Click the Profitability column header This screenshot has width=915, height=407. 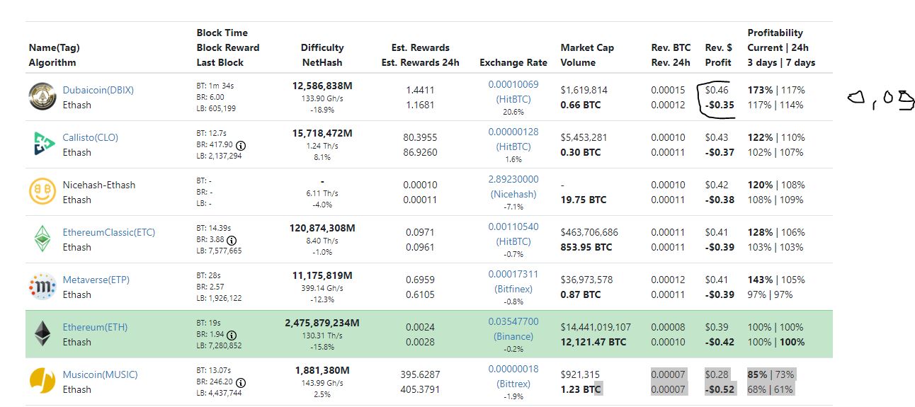click(775, 33)
